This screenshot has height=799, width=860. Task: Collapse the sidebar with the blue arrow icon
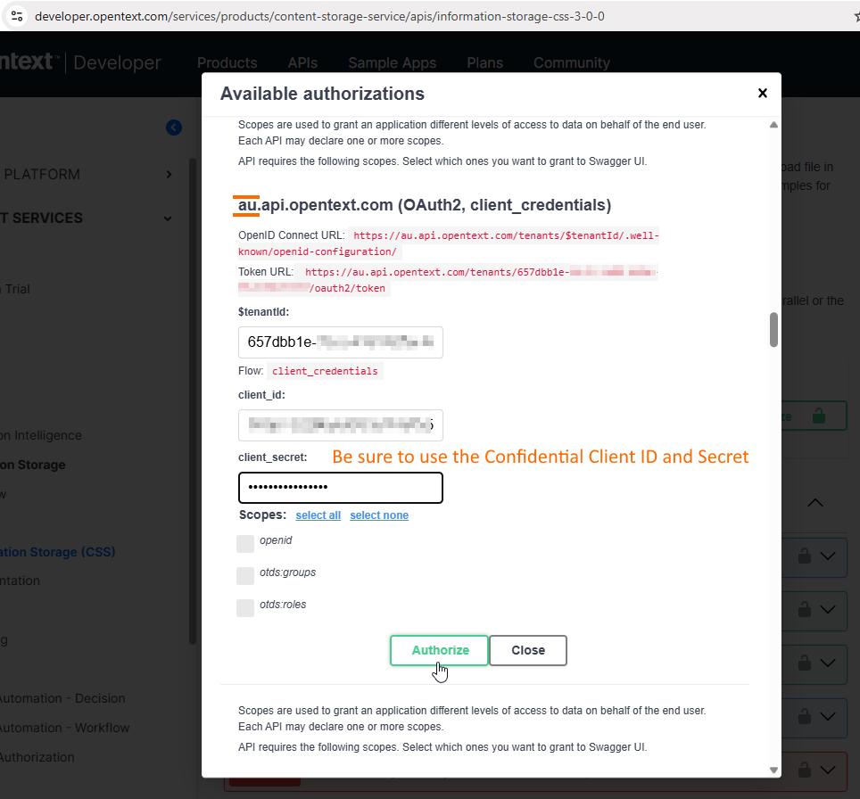(x=174, y=128)
